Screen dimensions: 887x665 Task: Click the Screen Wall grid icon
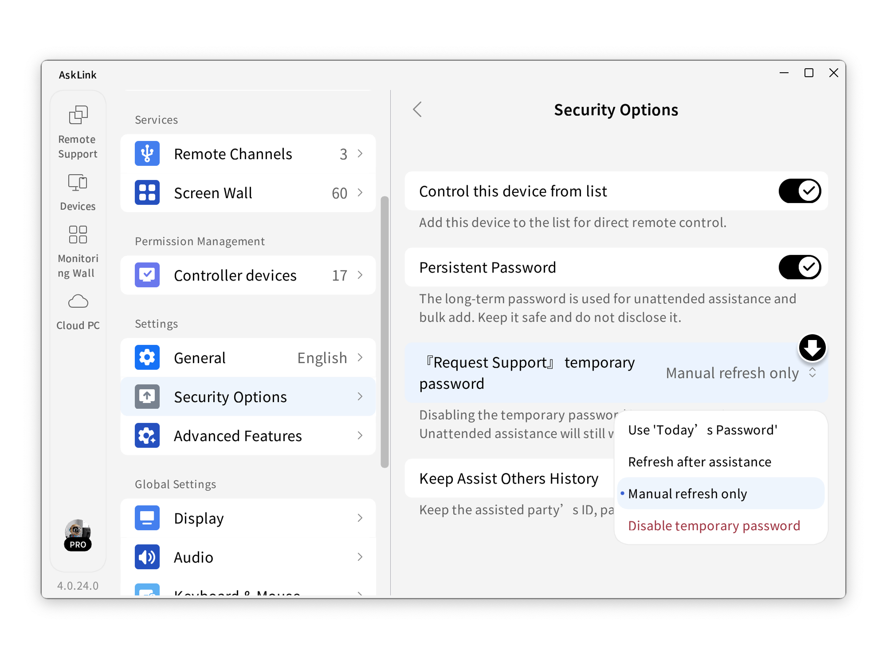pos(147,193)
